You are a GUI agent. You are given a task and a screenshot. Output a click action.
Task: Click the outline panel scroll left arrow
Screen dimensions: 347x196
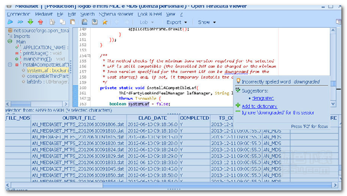point(8,104)
